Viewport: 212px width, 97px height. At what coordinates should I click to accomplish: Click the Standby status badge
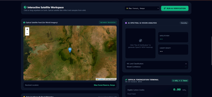click(184, 23)
